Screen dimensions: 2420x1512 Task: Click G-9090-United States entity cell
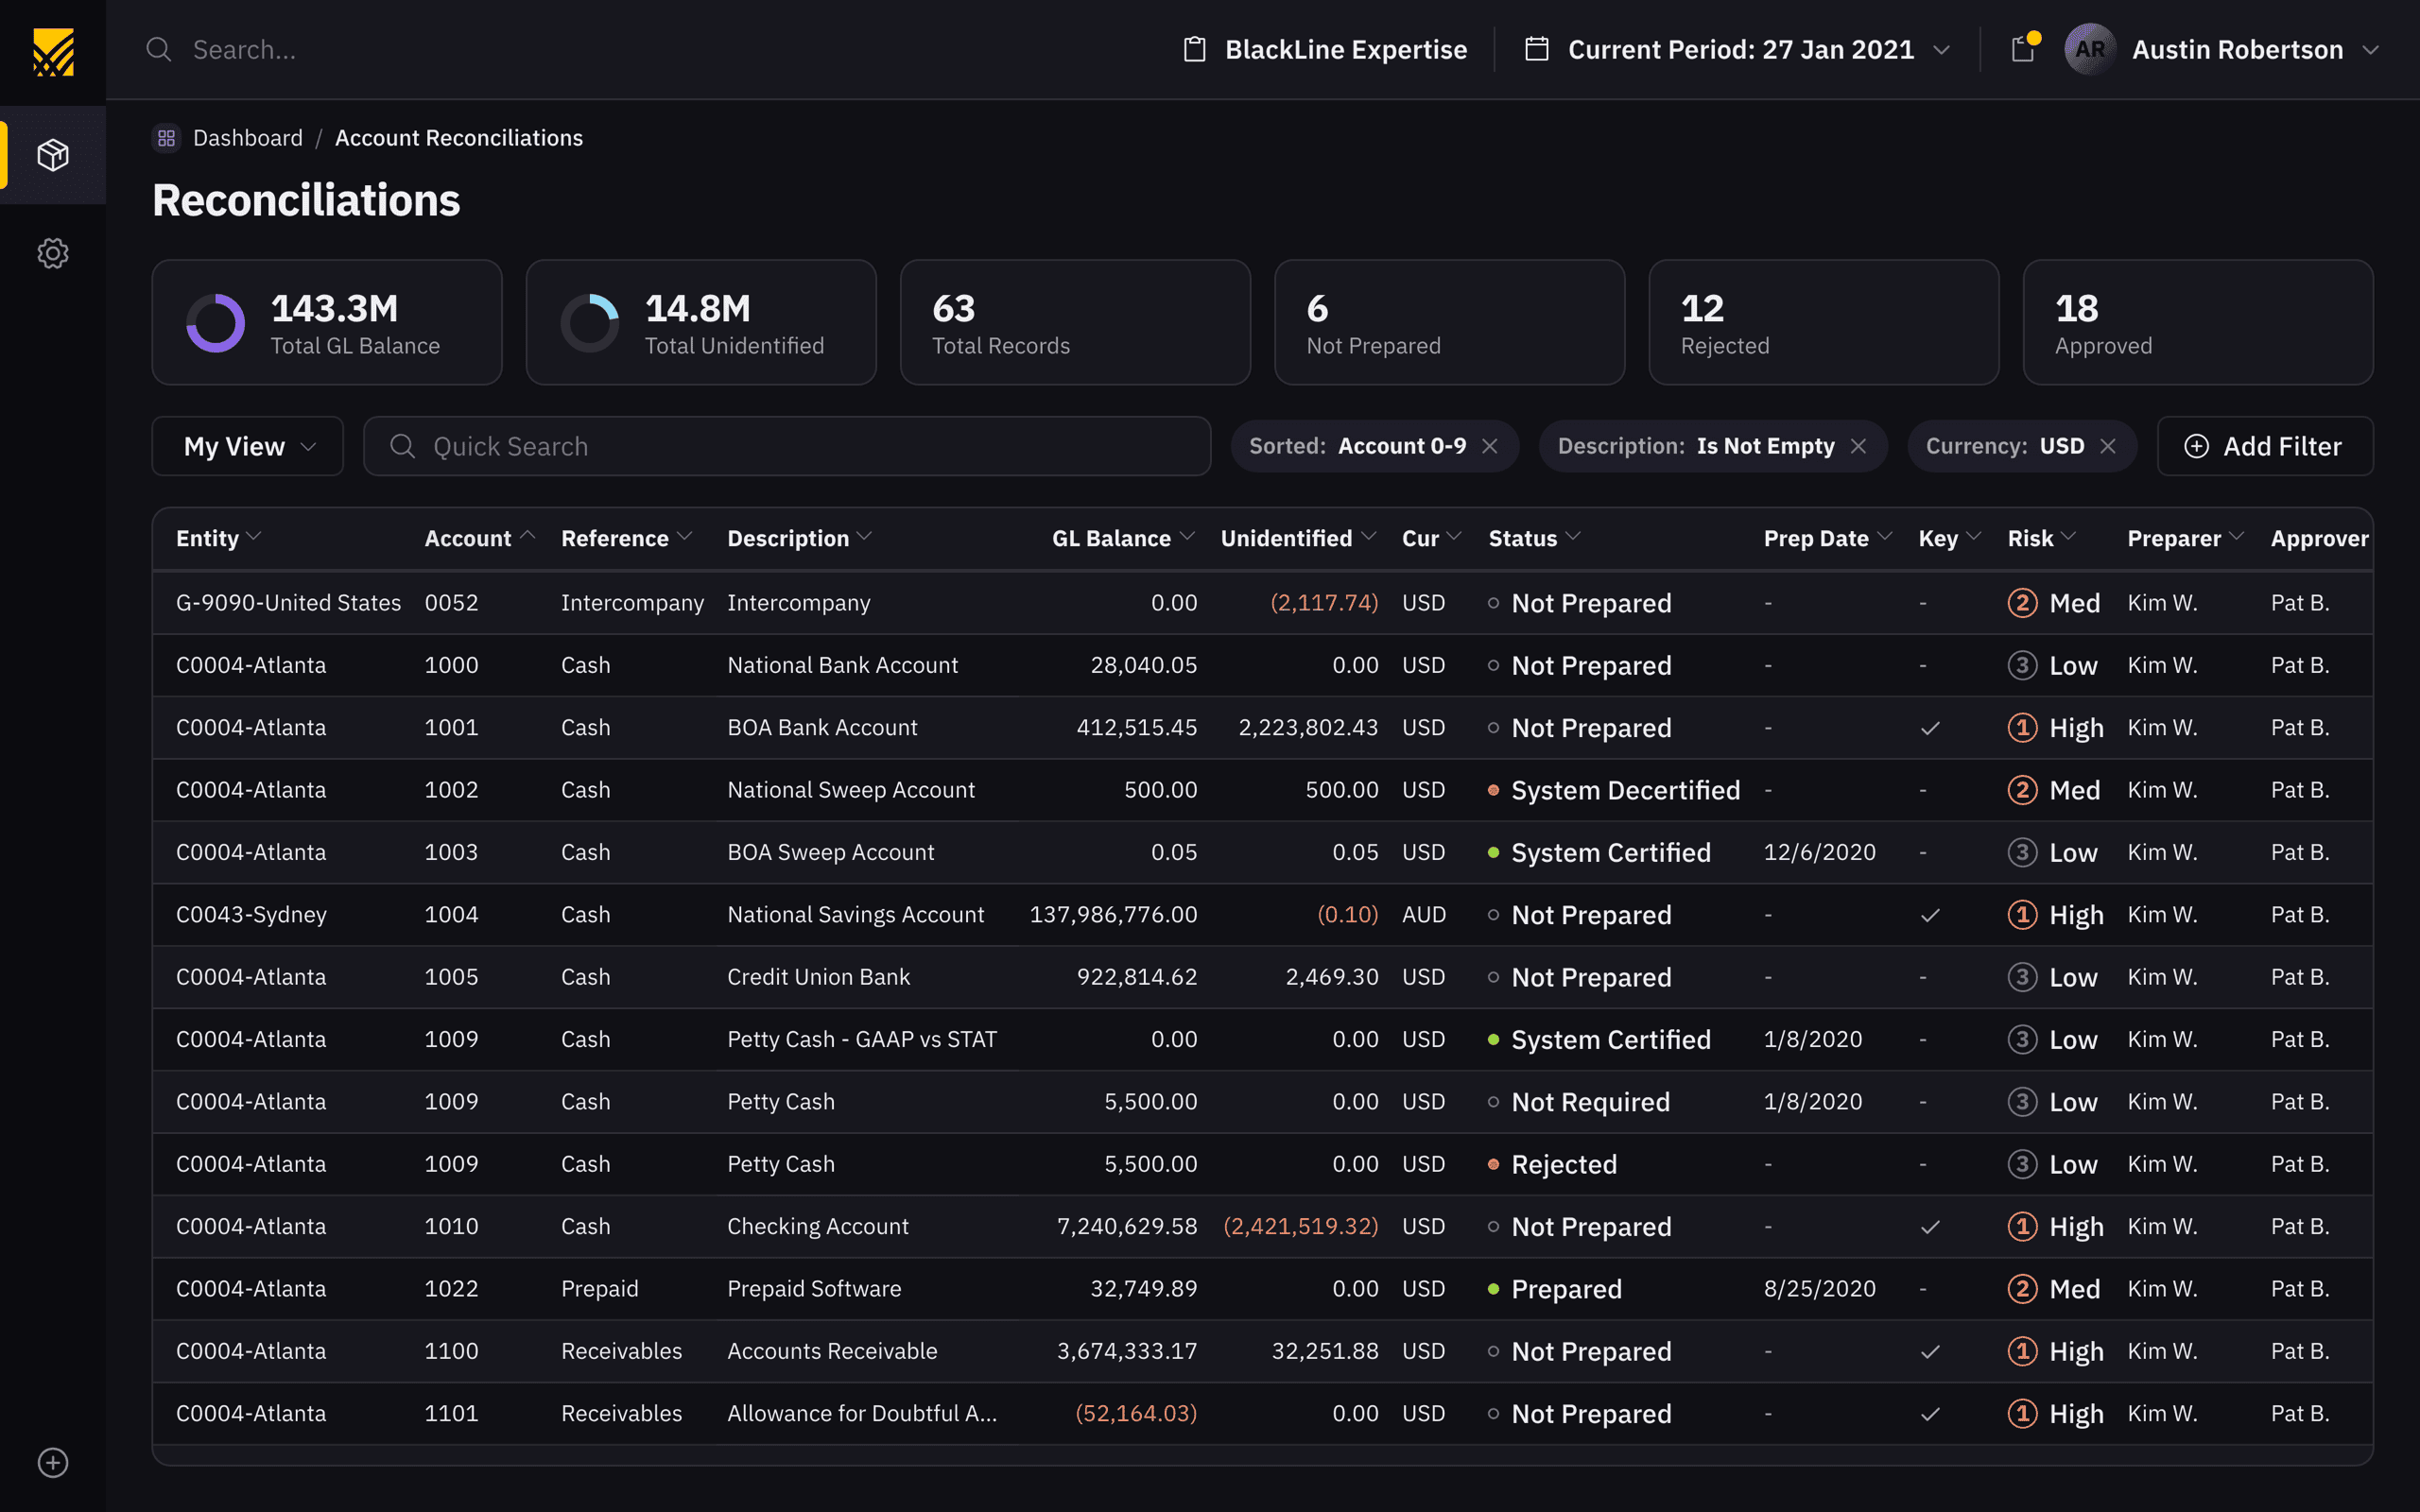click(x=288, y=603)
